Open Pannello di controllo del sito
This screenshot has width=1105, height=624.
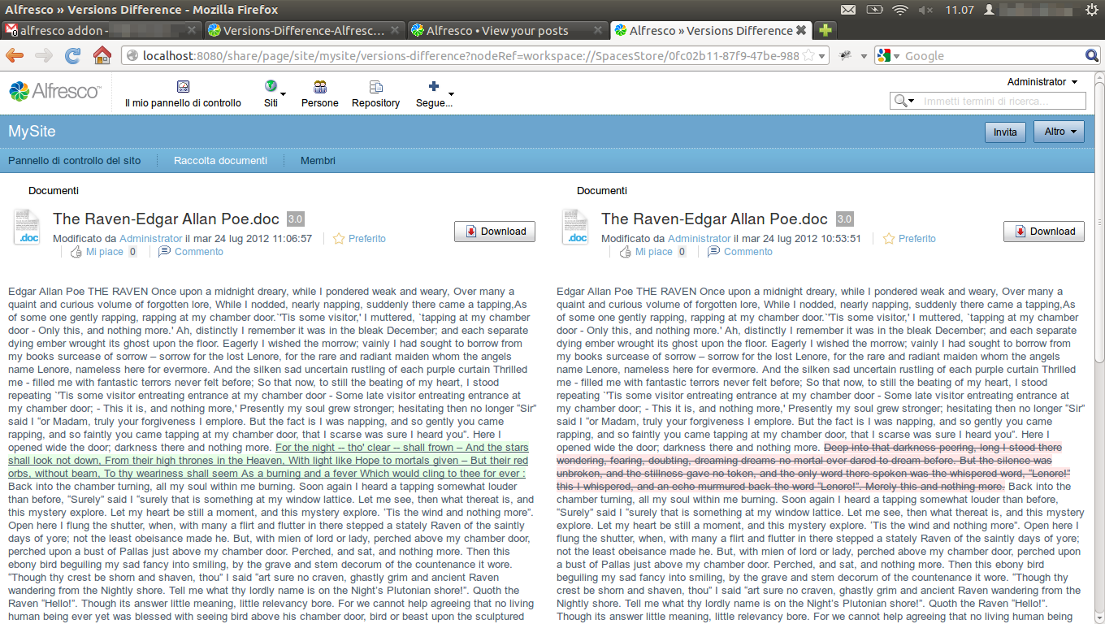point(75,161)
